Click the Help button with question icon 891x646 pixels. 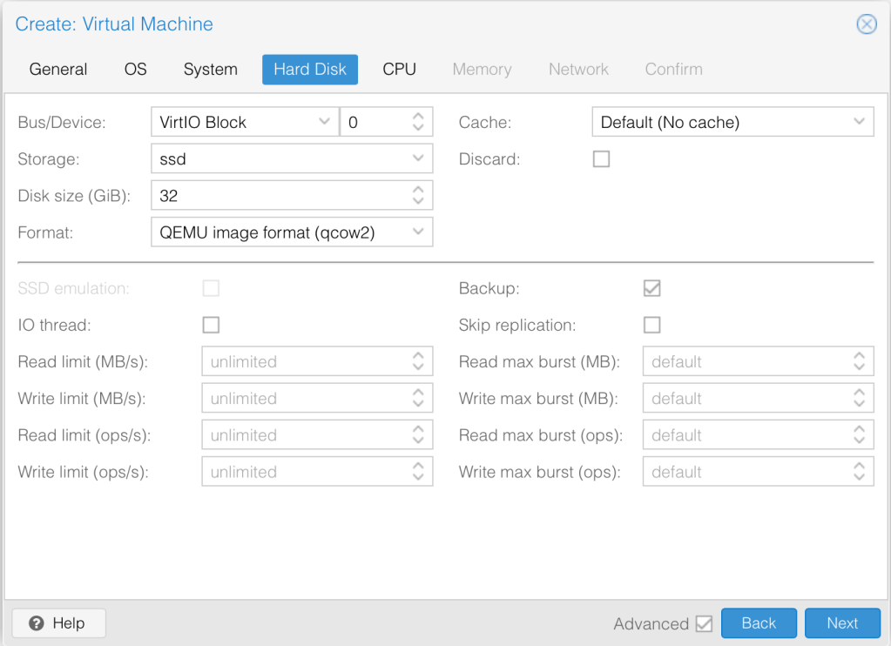[x=58, y=623]
